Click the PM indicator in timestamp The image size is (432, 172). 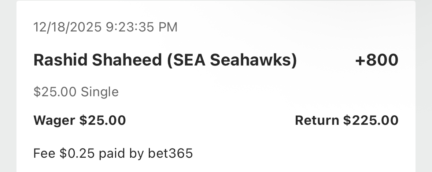(169, 27)
